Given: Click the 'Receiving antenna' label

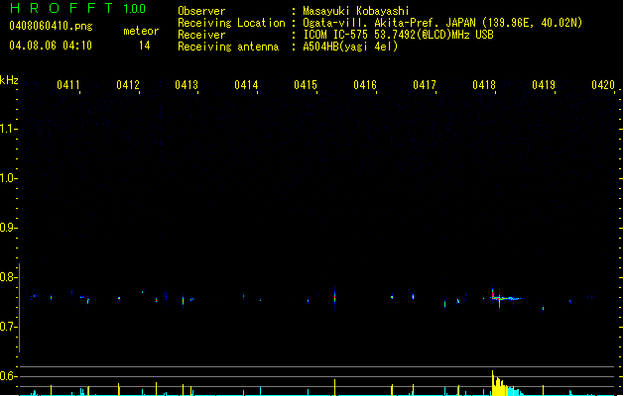Looking at the screenshot, I should tap(228, 47).
